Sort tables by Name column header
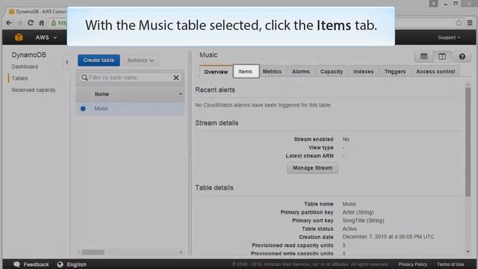The image size is (478, 269). (x=102, y=94)
